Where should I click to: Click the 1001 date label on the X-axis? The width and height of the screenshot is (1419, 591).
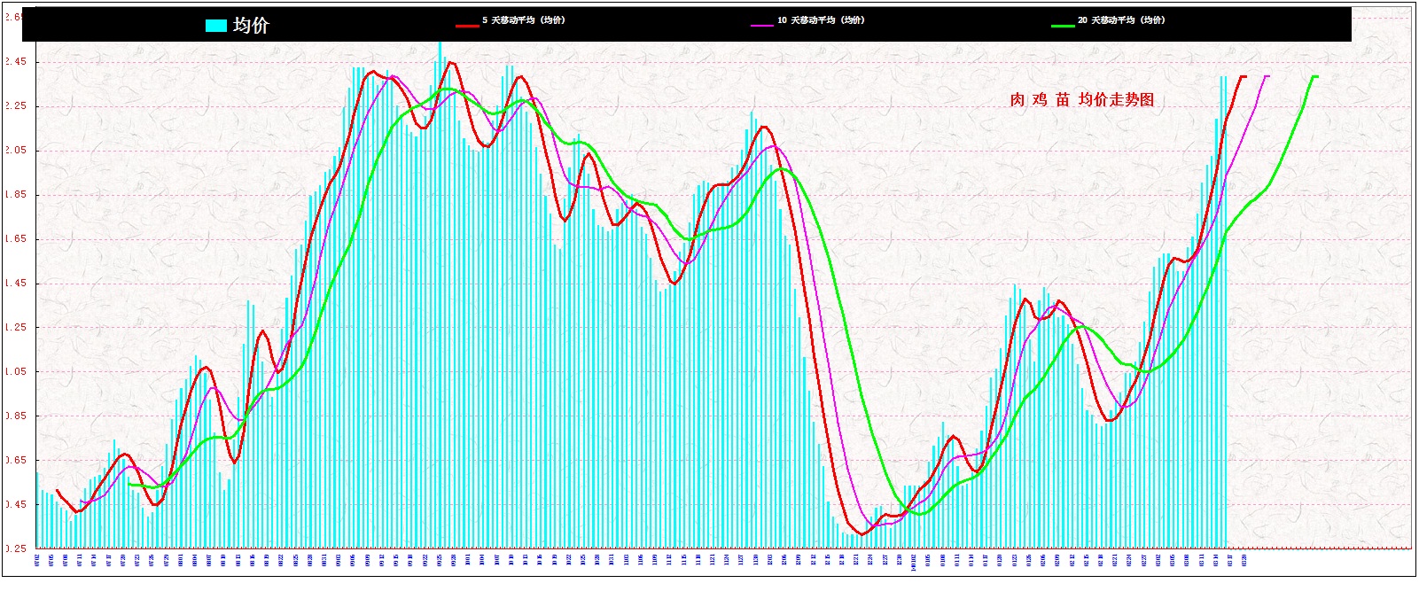pos(467,561)
